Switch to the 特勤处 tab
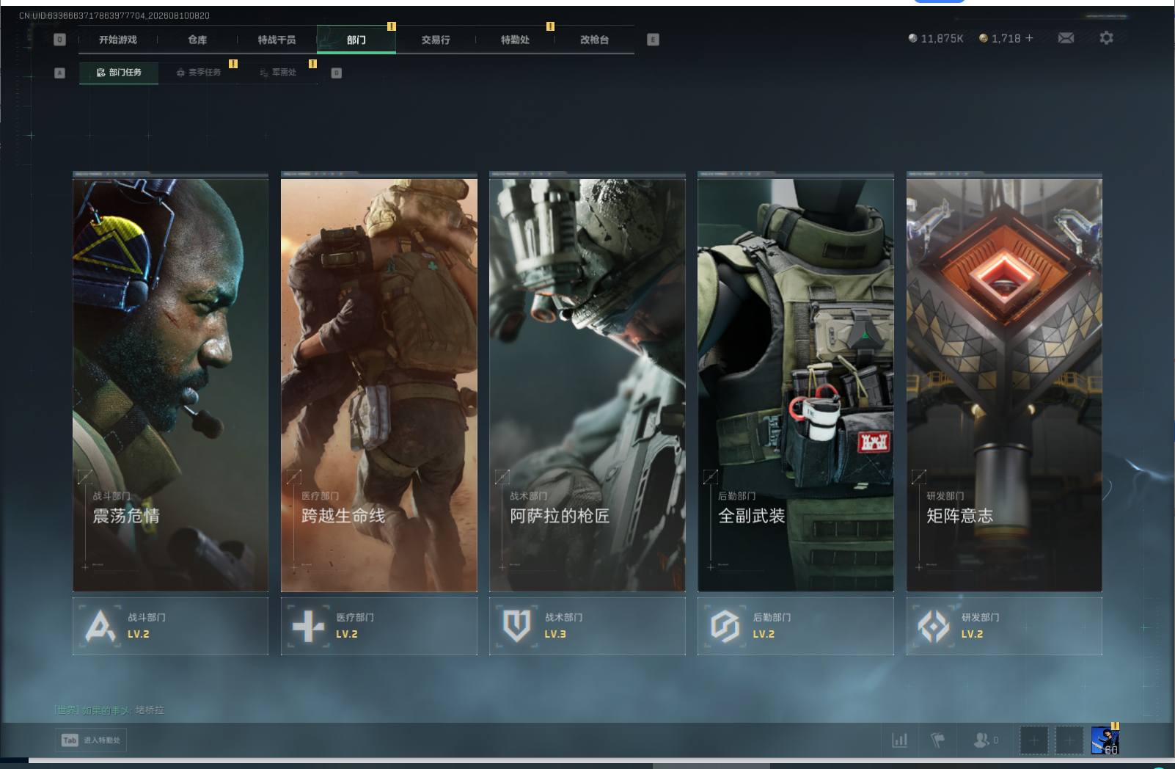 point(515,40)
